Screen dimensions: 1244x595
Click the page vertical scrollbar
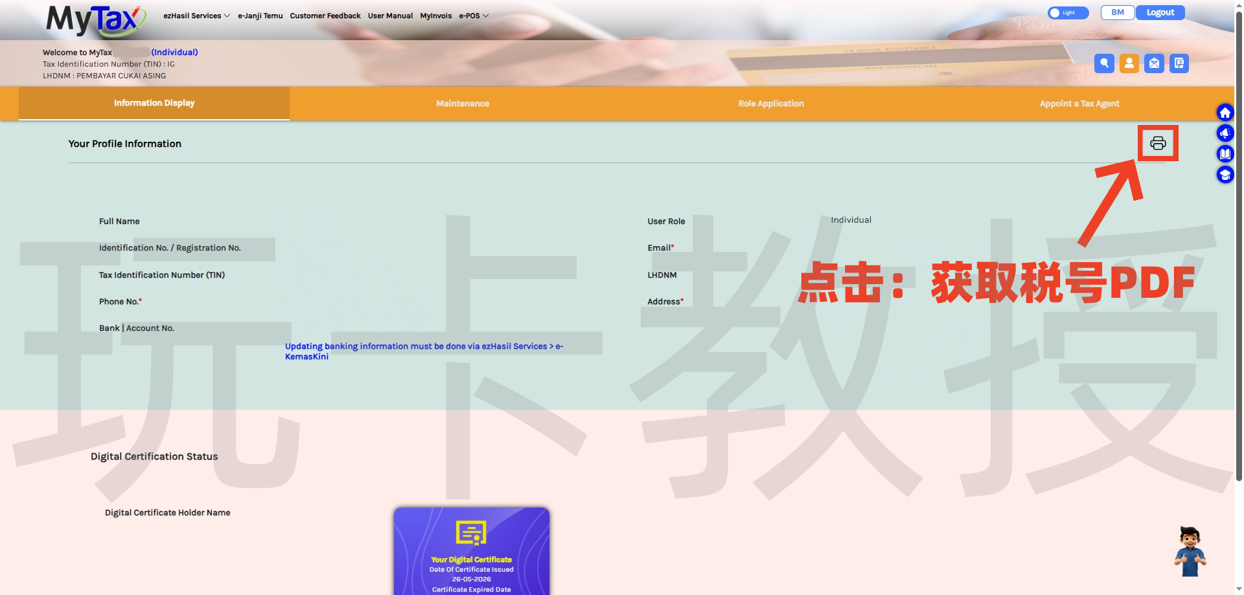(x=1239, y=246)
